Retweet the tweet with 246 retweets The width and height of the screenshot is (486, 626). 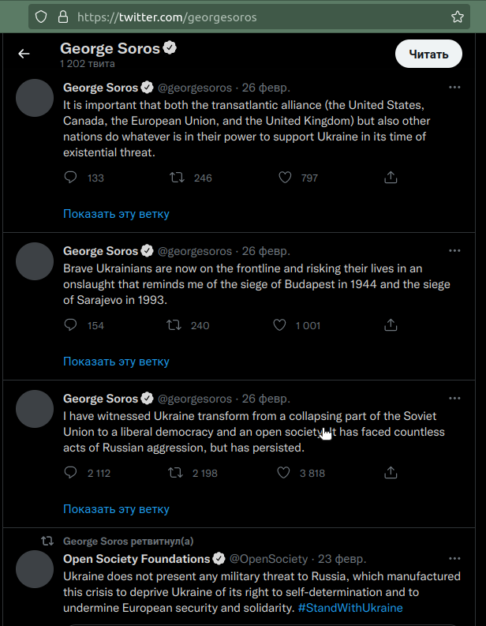(177, 178)
